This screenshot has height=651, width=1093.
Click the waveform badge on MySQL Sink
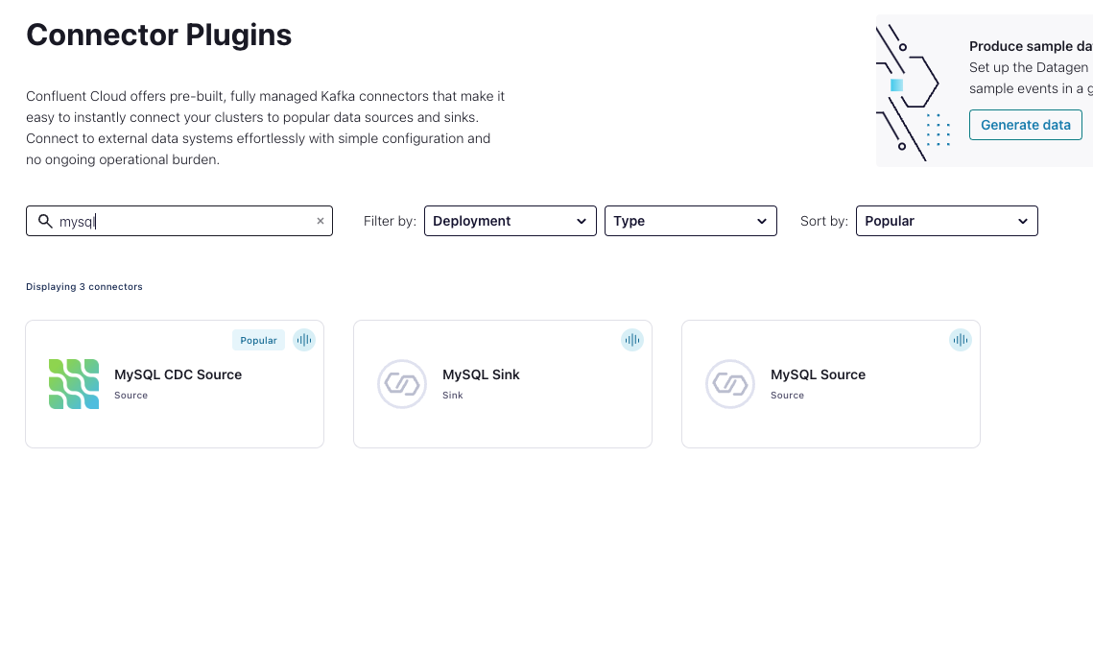[x=632, y=340]
